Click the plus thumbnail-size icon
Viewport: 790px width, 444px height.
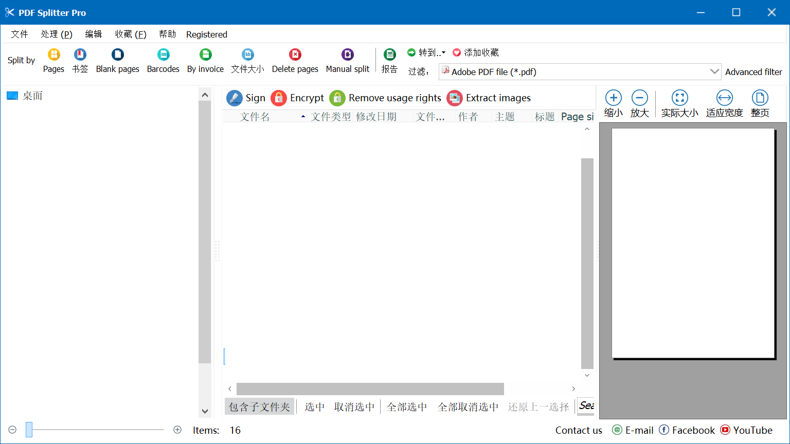click(x=177, y=430)
